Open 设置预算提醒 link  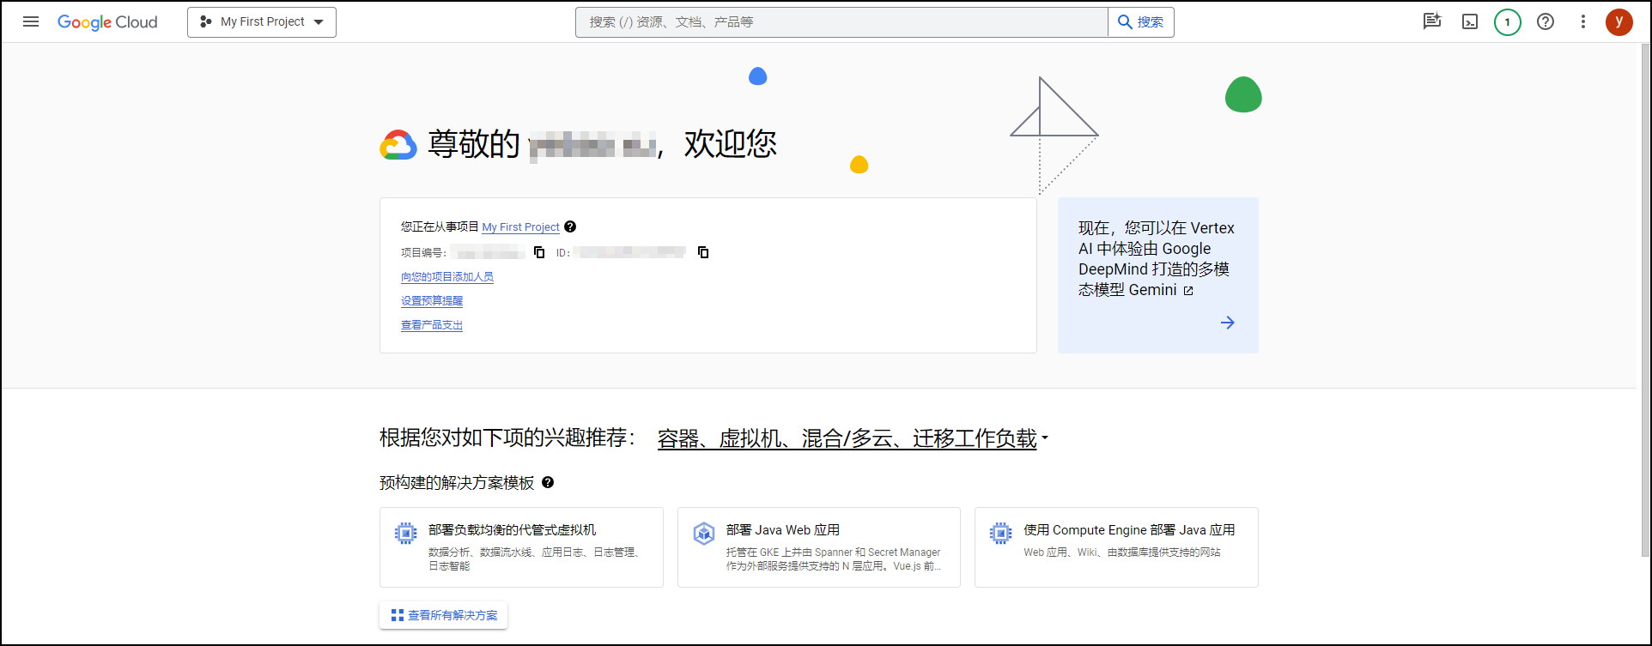coord(432,301)
